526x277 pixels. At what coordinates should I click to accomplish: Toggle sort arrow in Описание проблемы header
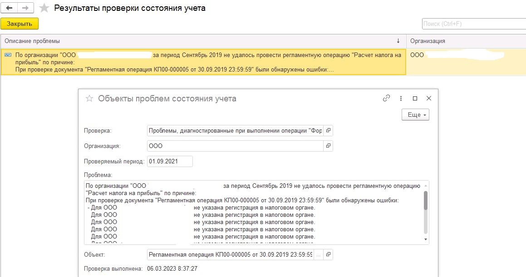[398, 41]
